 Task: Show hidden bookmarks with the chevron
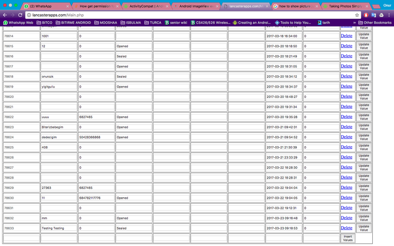tap(355, 23)
